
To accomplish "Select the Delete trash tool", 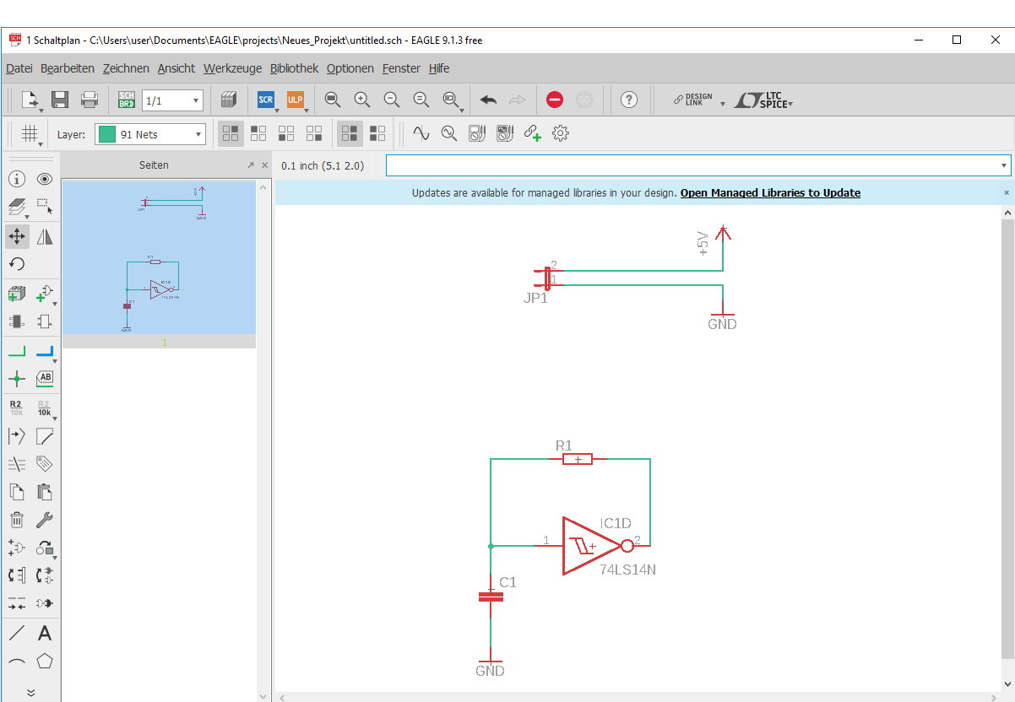I will pos(17,520).
